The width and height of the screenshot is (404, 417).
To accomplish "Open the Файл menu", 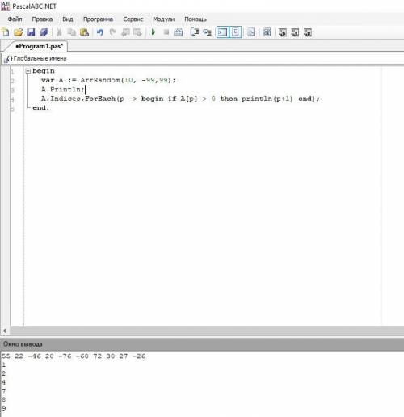I will point(15,19).
